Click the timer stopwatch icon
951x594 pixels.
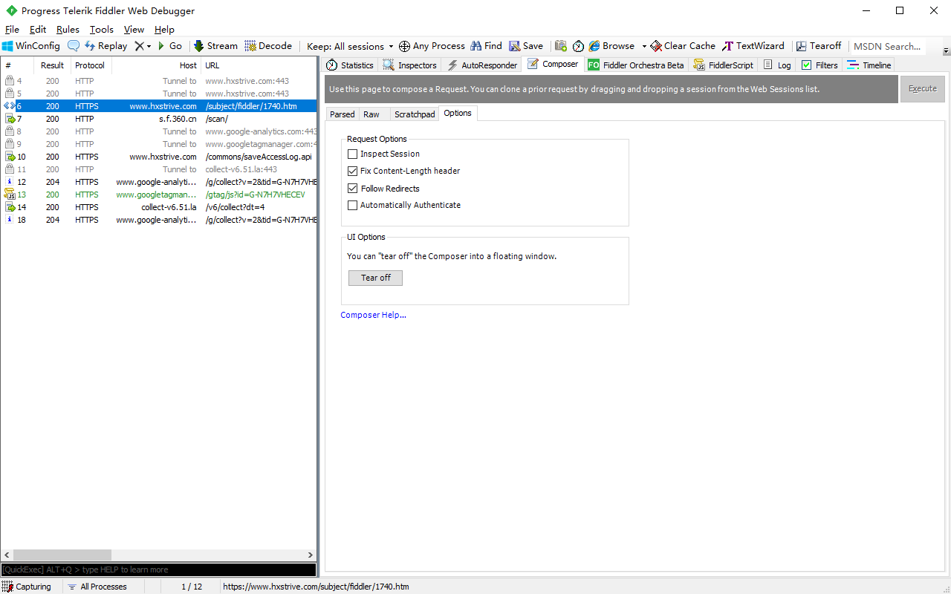pyautogui.click(x=578, y=46)
